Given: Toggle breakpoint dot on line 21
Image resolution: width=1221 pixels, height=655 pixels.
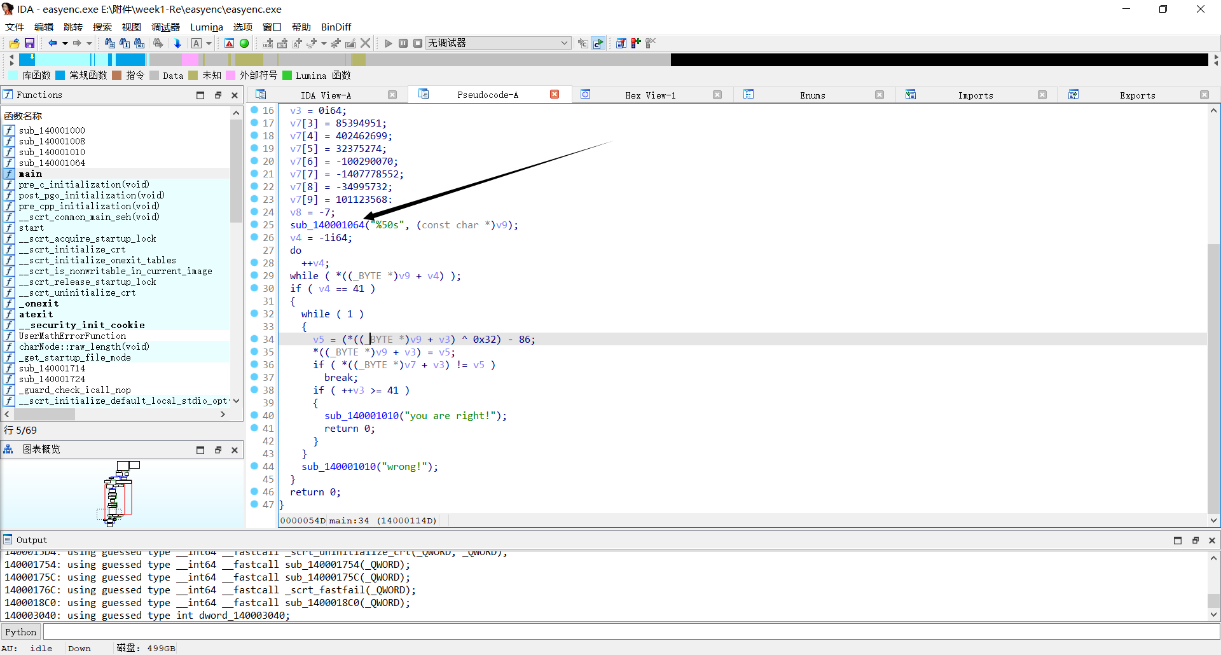Looking at the screenshot, I should click(x=254, y=174).
